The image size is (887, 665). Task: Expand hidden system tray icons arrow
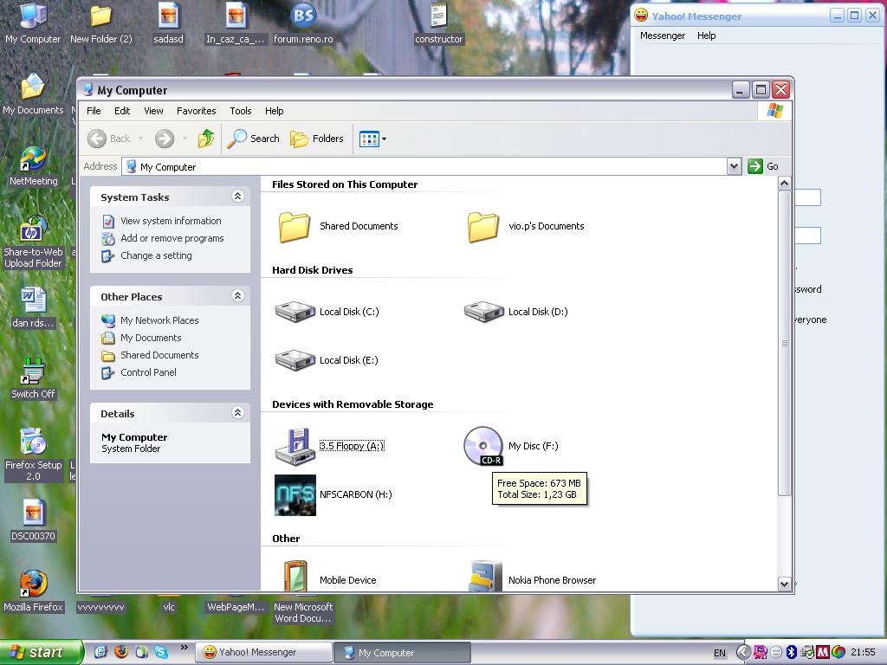(743, 652)
